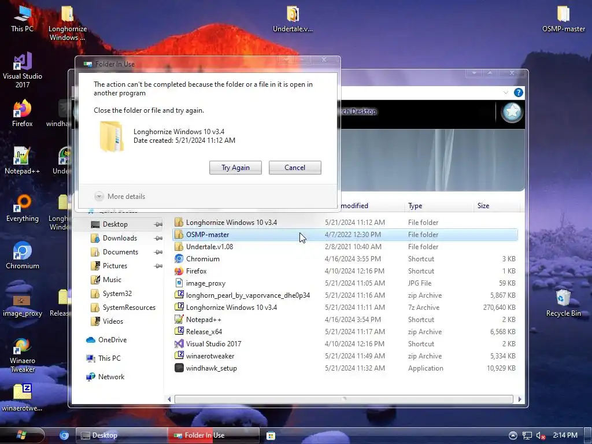Select Visual Studio 2017 shortcut row
This screenshot has height=444, width=592.
tap(345, 344)
